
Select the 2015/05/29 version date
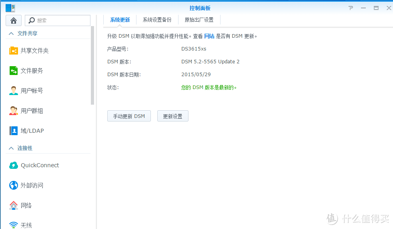tap(196, 75)
